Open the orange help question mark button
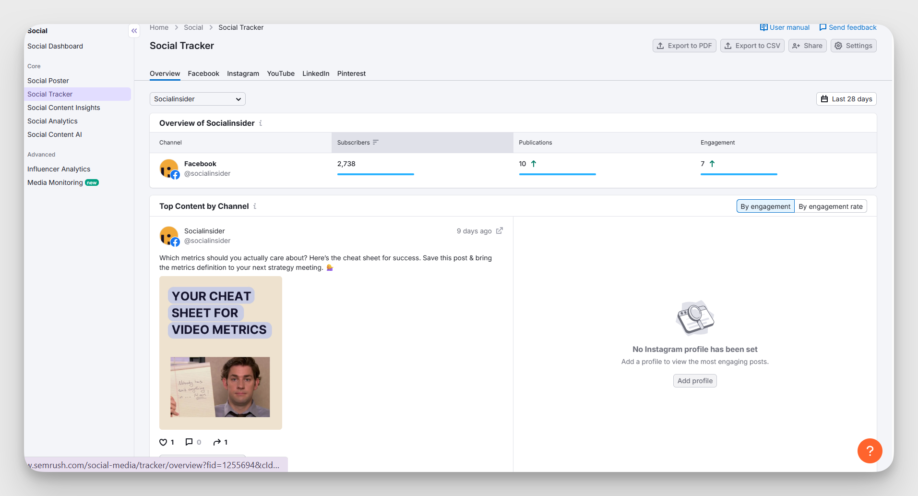918x496 pixels. (870, 451)
